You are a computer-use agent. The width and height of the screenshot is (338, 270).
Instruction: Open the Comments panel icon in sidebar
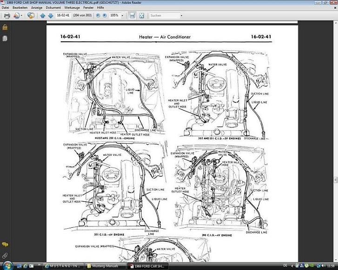pos(5,244)
